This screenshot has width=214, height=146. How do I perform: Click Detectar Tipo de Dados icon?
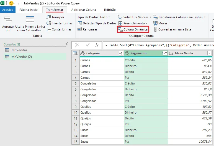80,23
